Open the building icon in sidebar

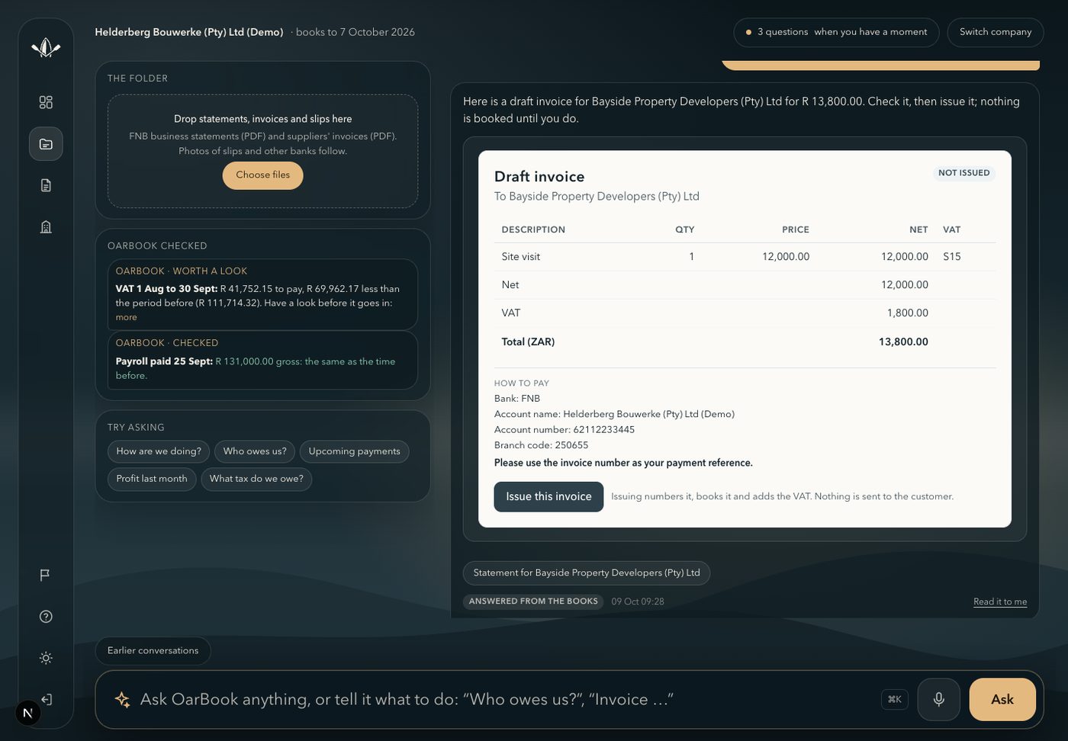pos(46,227)
